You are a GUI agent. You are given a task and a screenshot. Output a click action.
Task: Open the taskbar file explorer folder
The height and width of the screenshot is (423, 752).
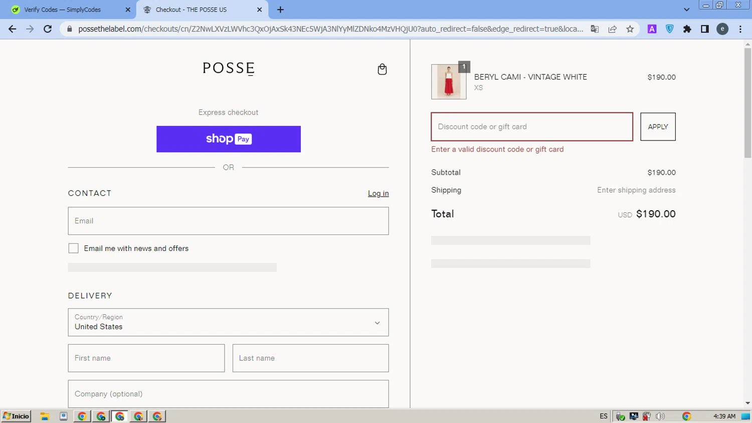click(x=45, y=416)
